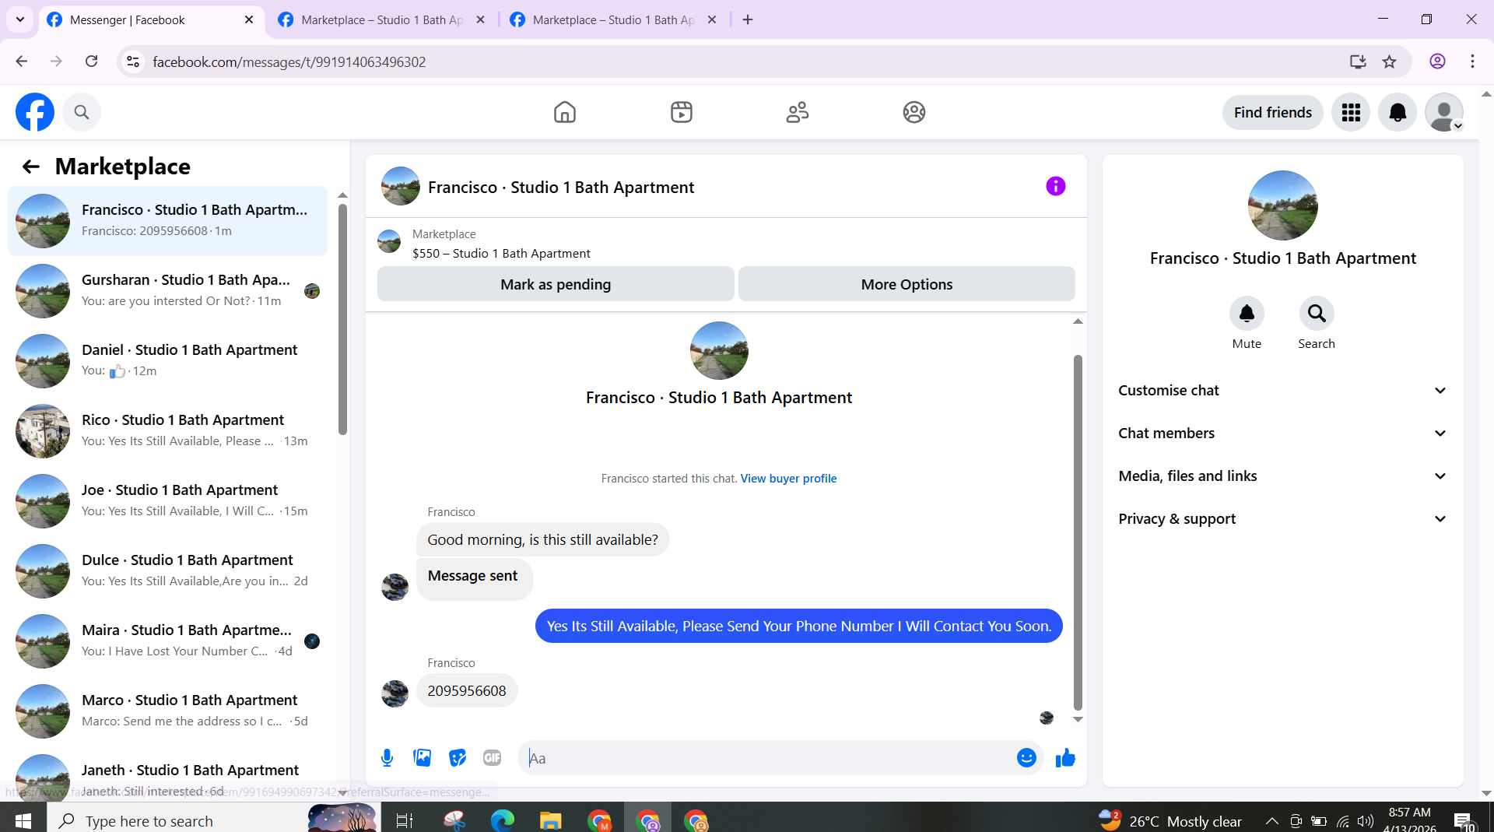Click Francisco's large picture in the info panel
Viewport: 1494px width, 832px height.
pos(1282,205)
